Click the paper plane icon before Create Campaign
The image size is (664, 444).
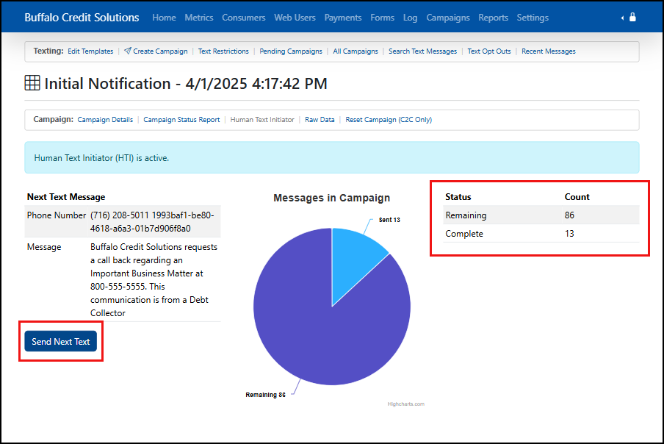(x=128, y=51)
